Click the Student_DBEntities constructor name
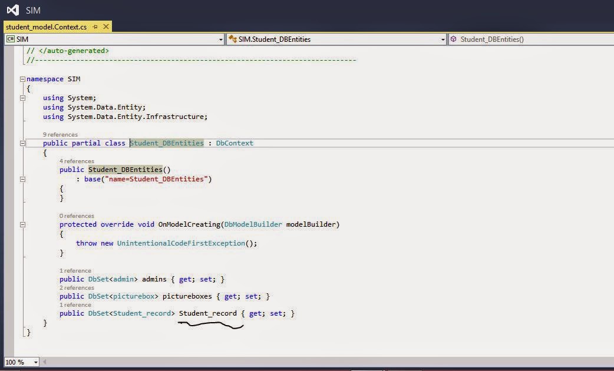This screenshot has height=371, width=614. pos(126,170)
